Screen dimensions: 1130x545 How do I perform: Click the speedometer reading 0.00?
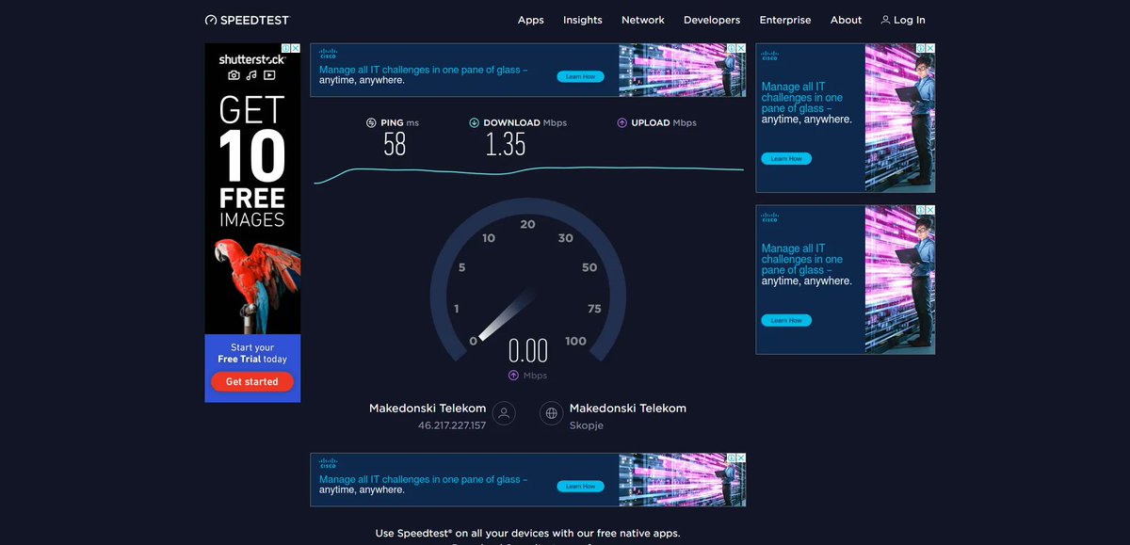pyautogui.click(x=528, y=351)
